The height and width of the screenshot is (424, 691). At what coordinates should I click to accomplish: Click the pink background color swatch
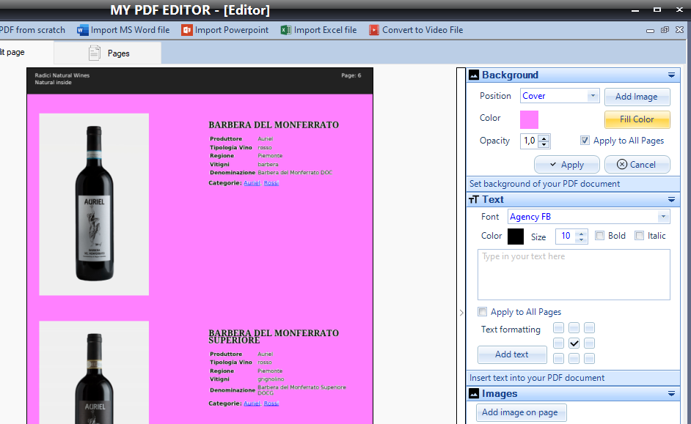[x=529, y=119]
